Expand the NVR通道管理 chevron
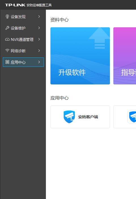 point(39,39)
